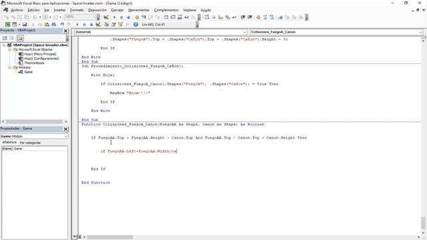
Task: Collapse the Microsoft Excel Objetos folder
Action: point(10,50)
